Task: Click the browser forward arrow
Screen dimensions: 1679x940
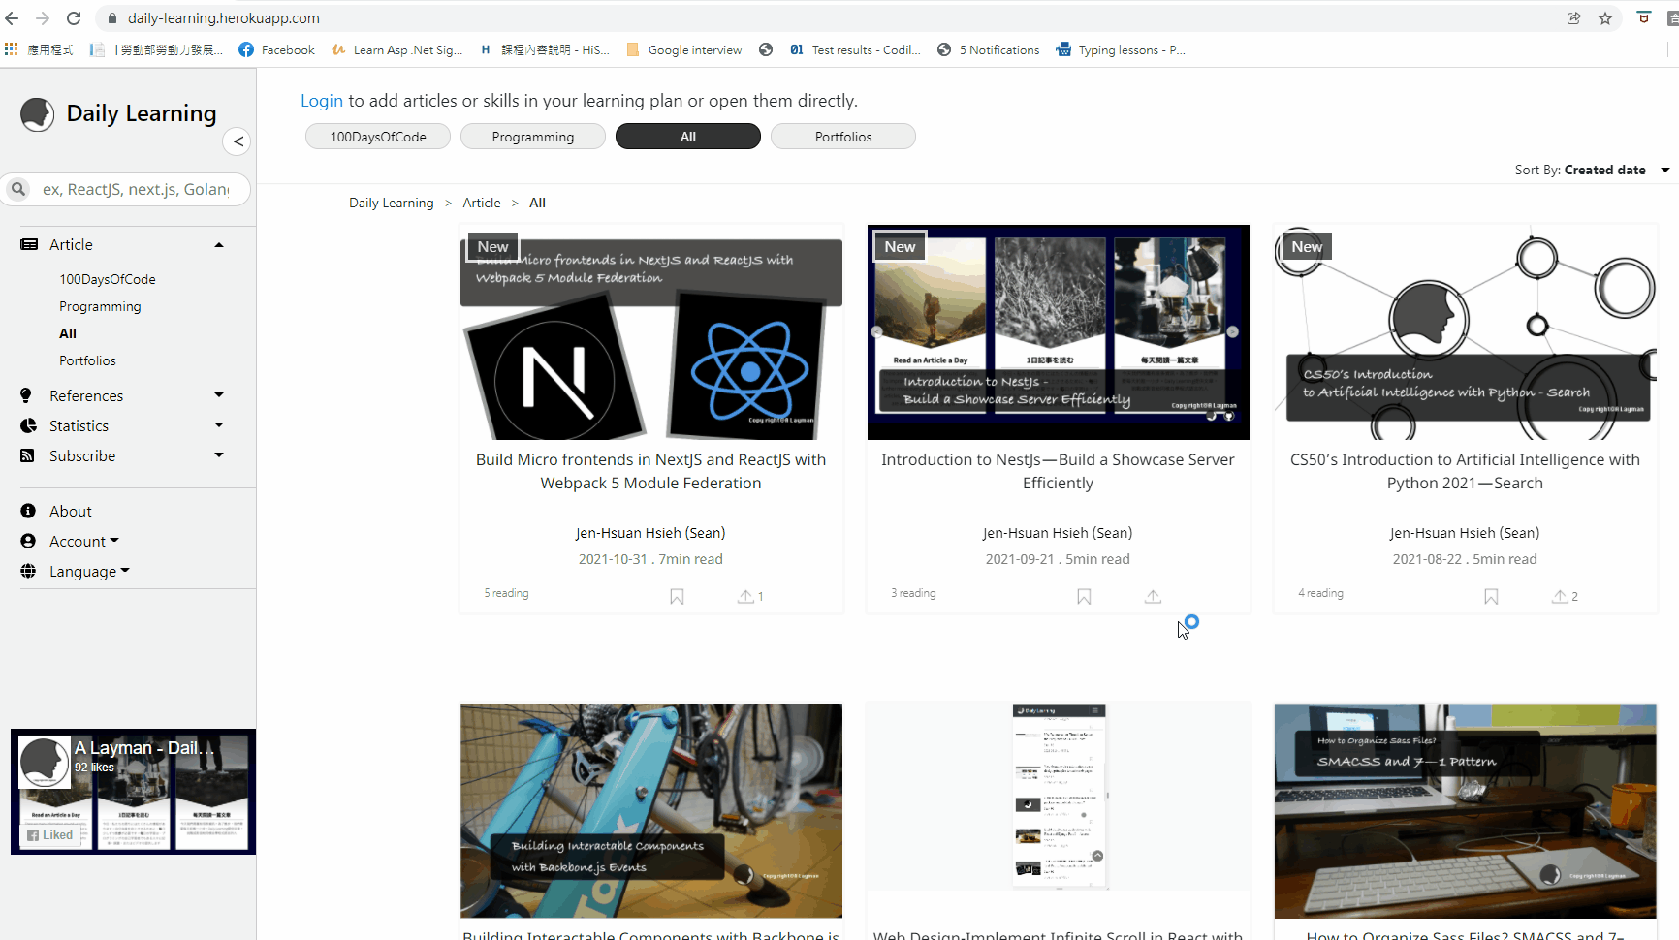Action: [43, 18]
